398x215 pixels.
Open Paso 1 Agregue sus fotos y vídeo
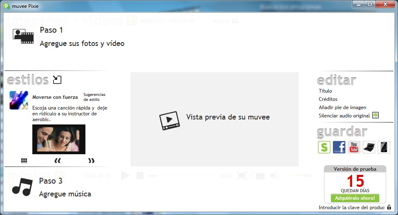pos(82,37)
